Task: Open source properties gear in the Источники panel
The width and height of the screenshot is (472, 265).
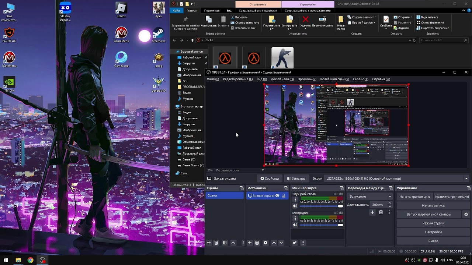Action: 265,243
